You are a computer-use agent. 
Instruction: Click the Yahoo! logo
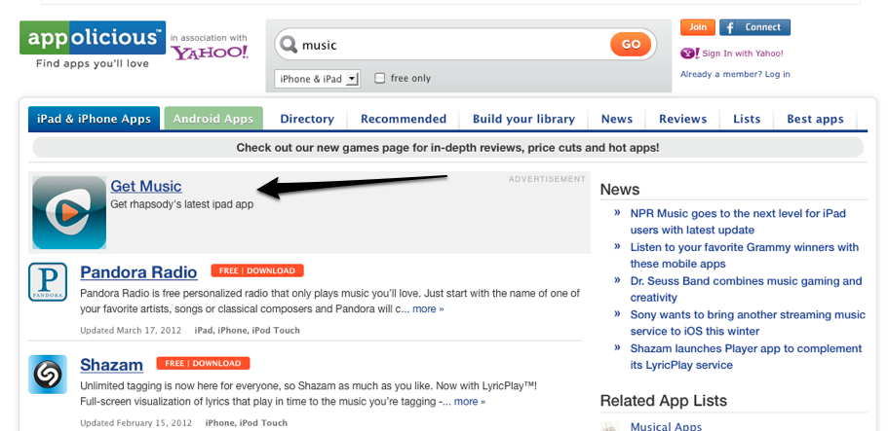210,53
